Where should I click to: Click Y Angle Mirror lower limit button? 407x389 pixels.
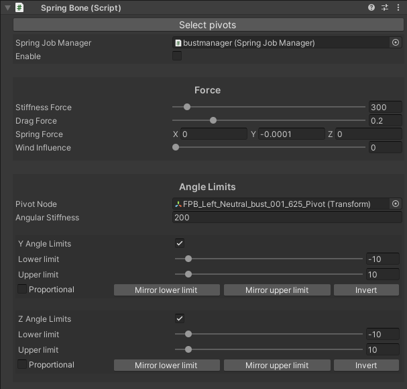[x=167, y=290]
